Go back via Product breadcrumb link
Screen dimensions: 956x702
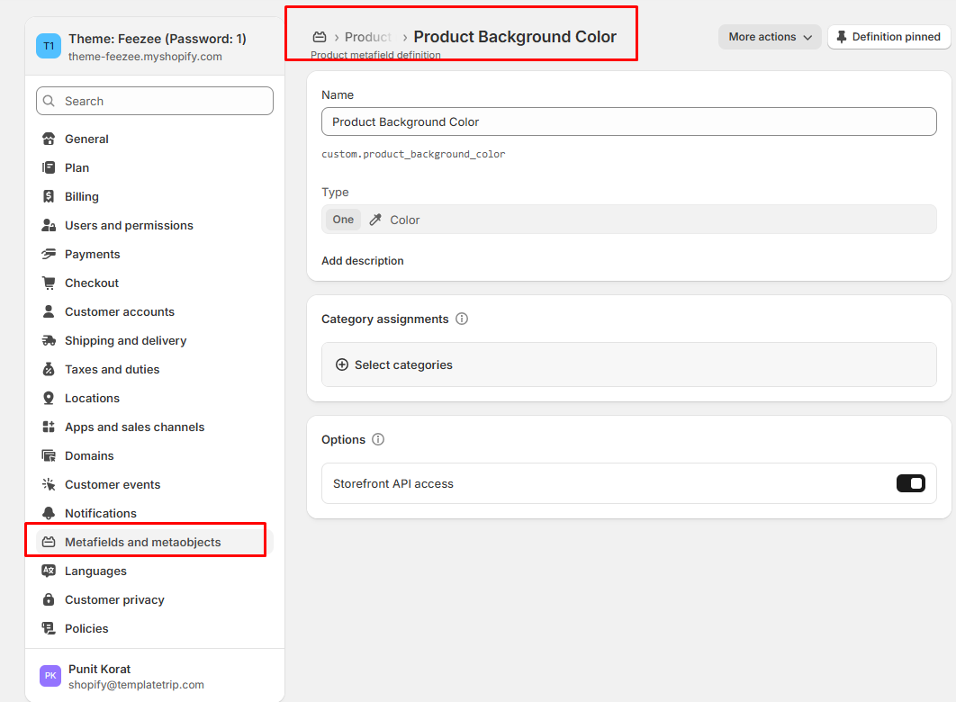coord(367,37)
